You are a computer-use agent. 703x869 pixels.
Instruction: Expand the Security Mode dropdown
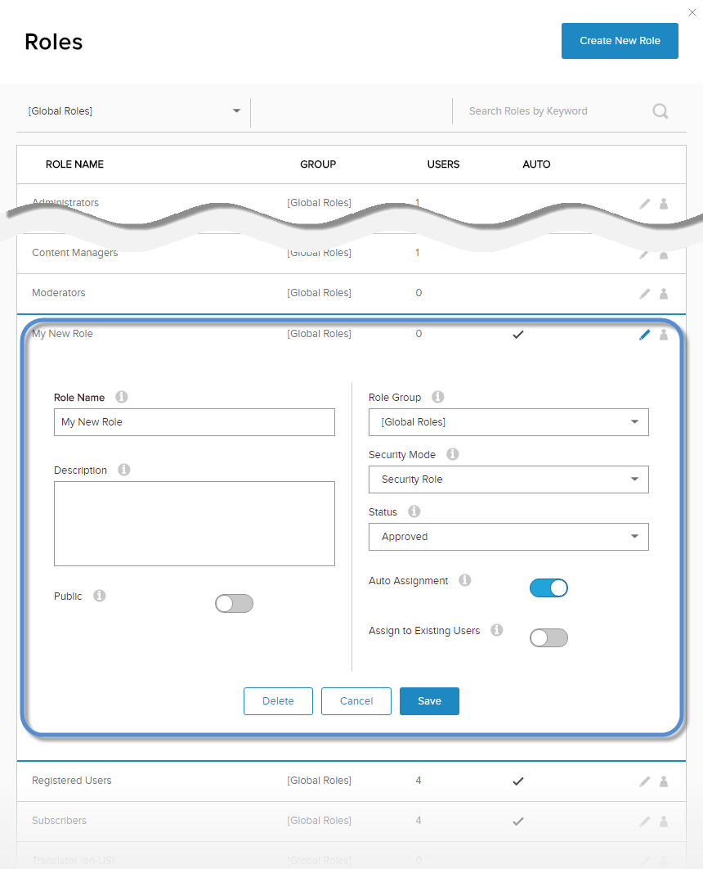pyautogui.click(x=508, y=480)
